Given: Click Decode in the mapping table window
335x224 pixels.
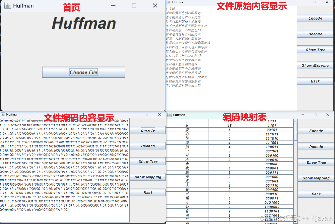Looking at the screenshot, I should click(x=316, y=146).
